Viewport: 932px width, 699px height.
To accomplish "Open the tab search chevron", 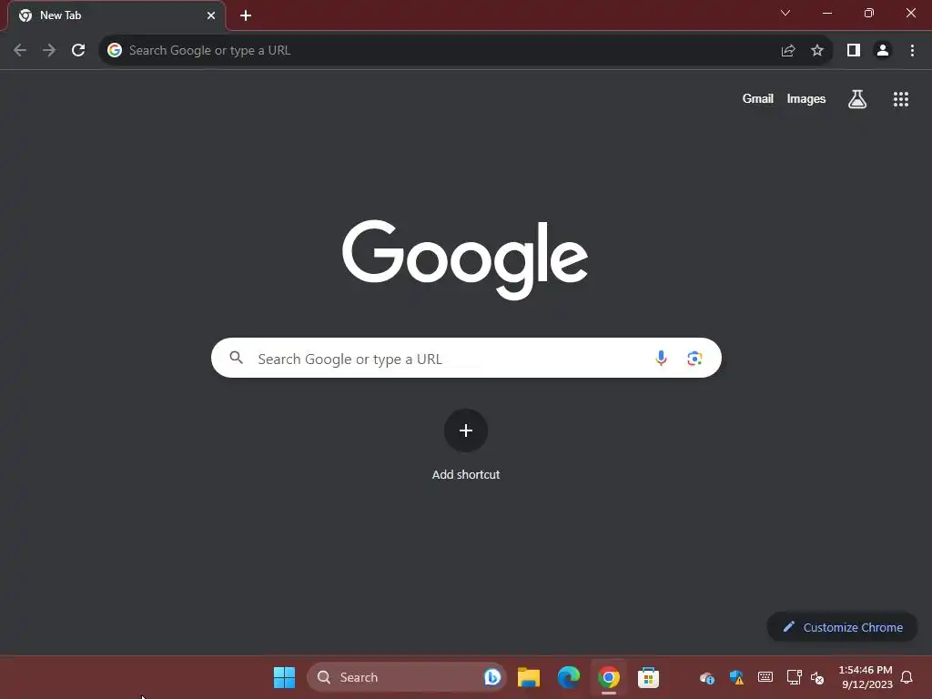I will 785,13.
